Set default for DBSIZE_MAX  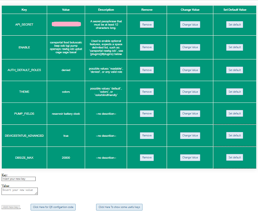tap(235, 158)
